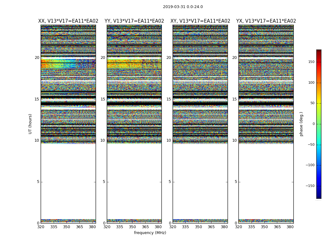Click the 20 hour tick of XX plot
Screen dimensions: 326x248
point(37,58)
